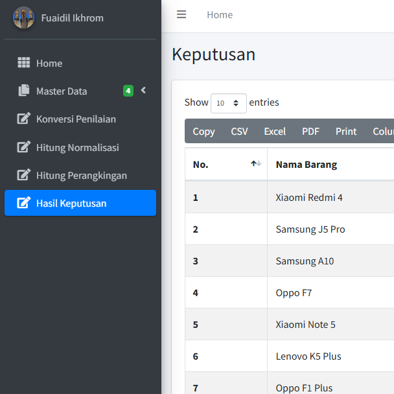Screen dimensions: 394x394
Task: Open Konversi Penilaian menu item
Action: pos(76,119)
